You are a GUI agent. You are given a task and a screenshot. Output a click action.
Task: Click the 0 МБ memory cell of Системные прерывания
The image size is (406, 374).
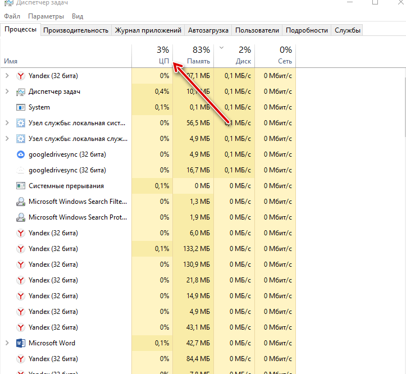[x=193, y=186]
